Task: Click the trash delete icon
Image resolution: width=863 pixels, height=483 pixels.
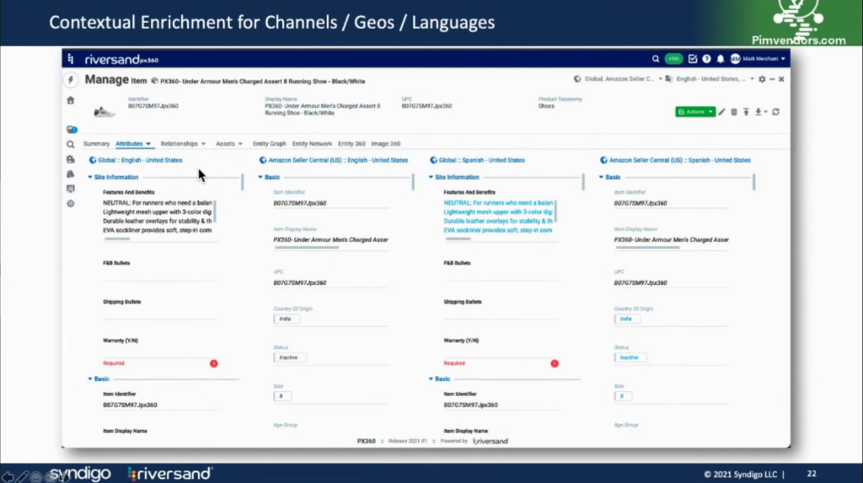Action: [x=734, y=112]
